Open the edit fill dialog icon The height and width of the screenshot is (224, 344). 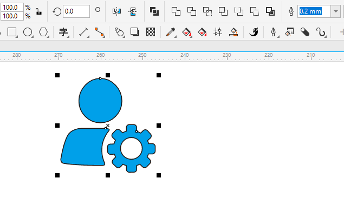point(289,32)
